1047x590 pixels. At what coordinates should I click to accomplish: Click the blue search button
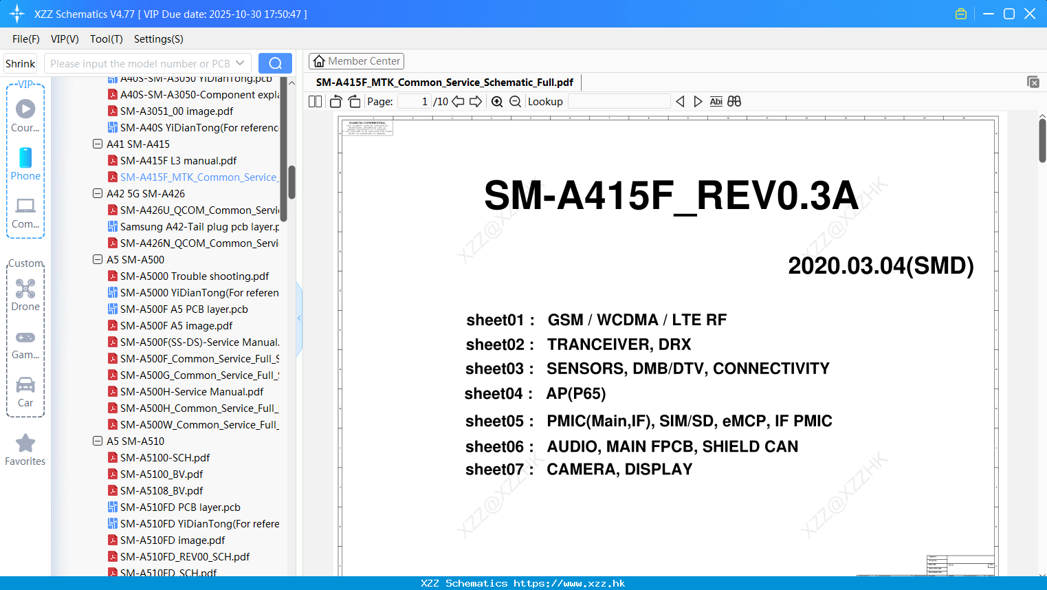click(275, 63)
